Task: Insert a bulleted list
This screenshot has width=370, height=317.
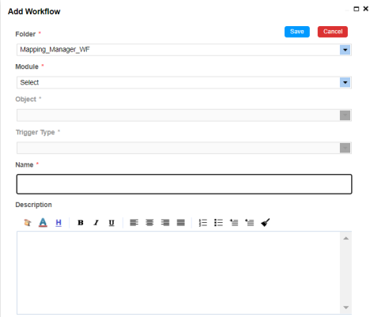Action: (218, 223)
